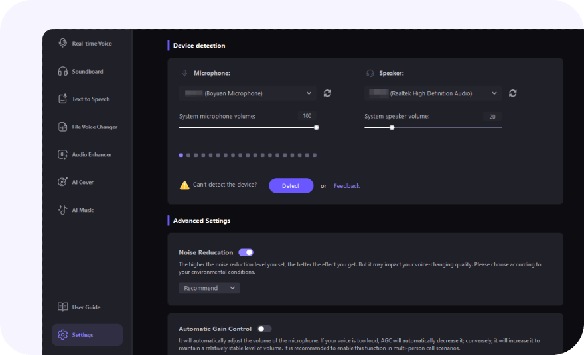Open the Feedback link
The height and width of the screenshot is (355, 584).
tap(346, 186)
